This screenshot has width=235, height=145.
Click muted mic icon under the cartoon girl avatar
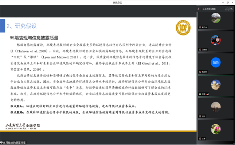click(200, 50)
